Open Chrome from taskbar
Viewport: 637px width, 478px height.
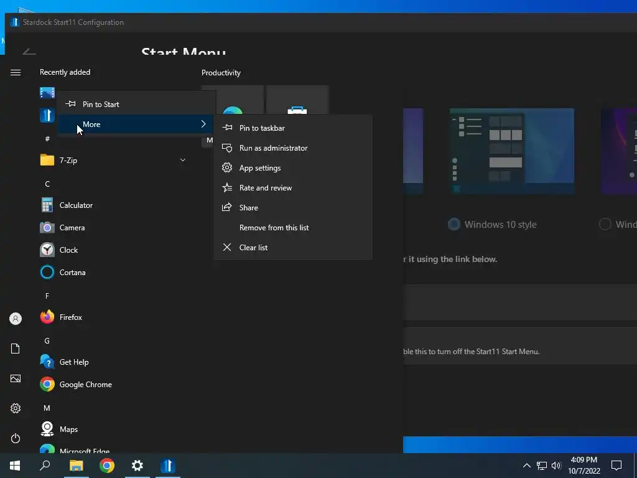[107, 466]
